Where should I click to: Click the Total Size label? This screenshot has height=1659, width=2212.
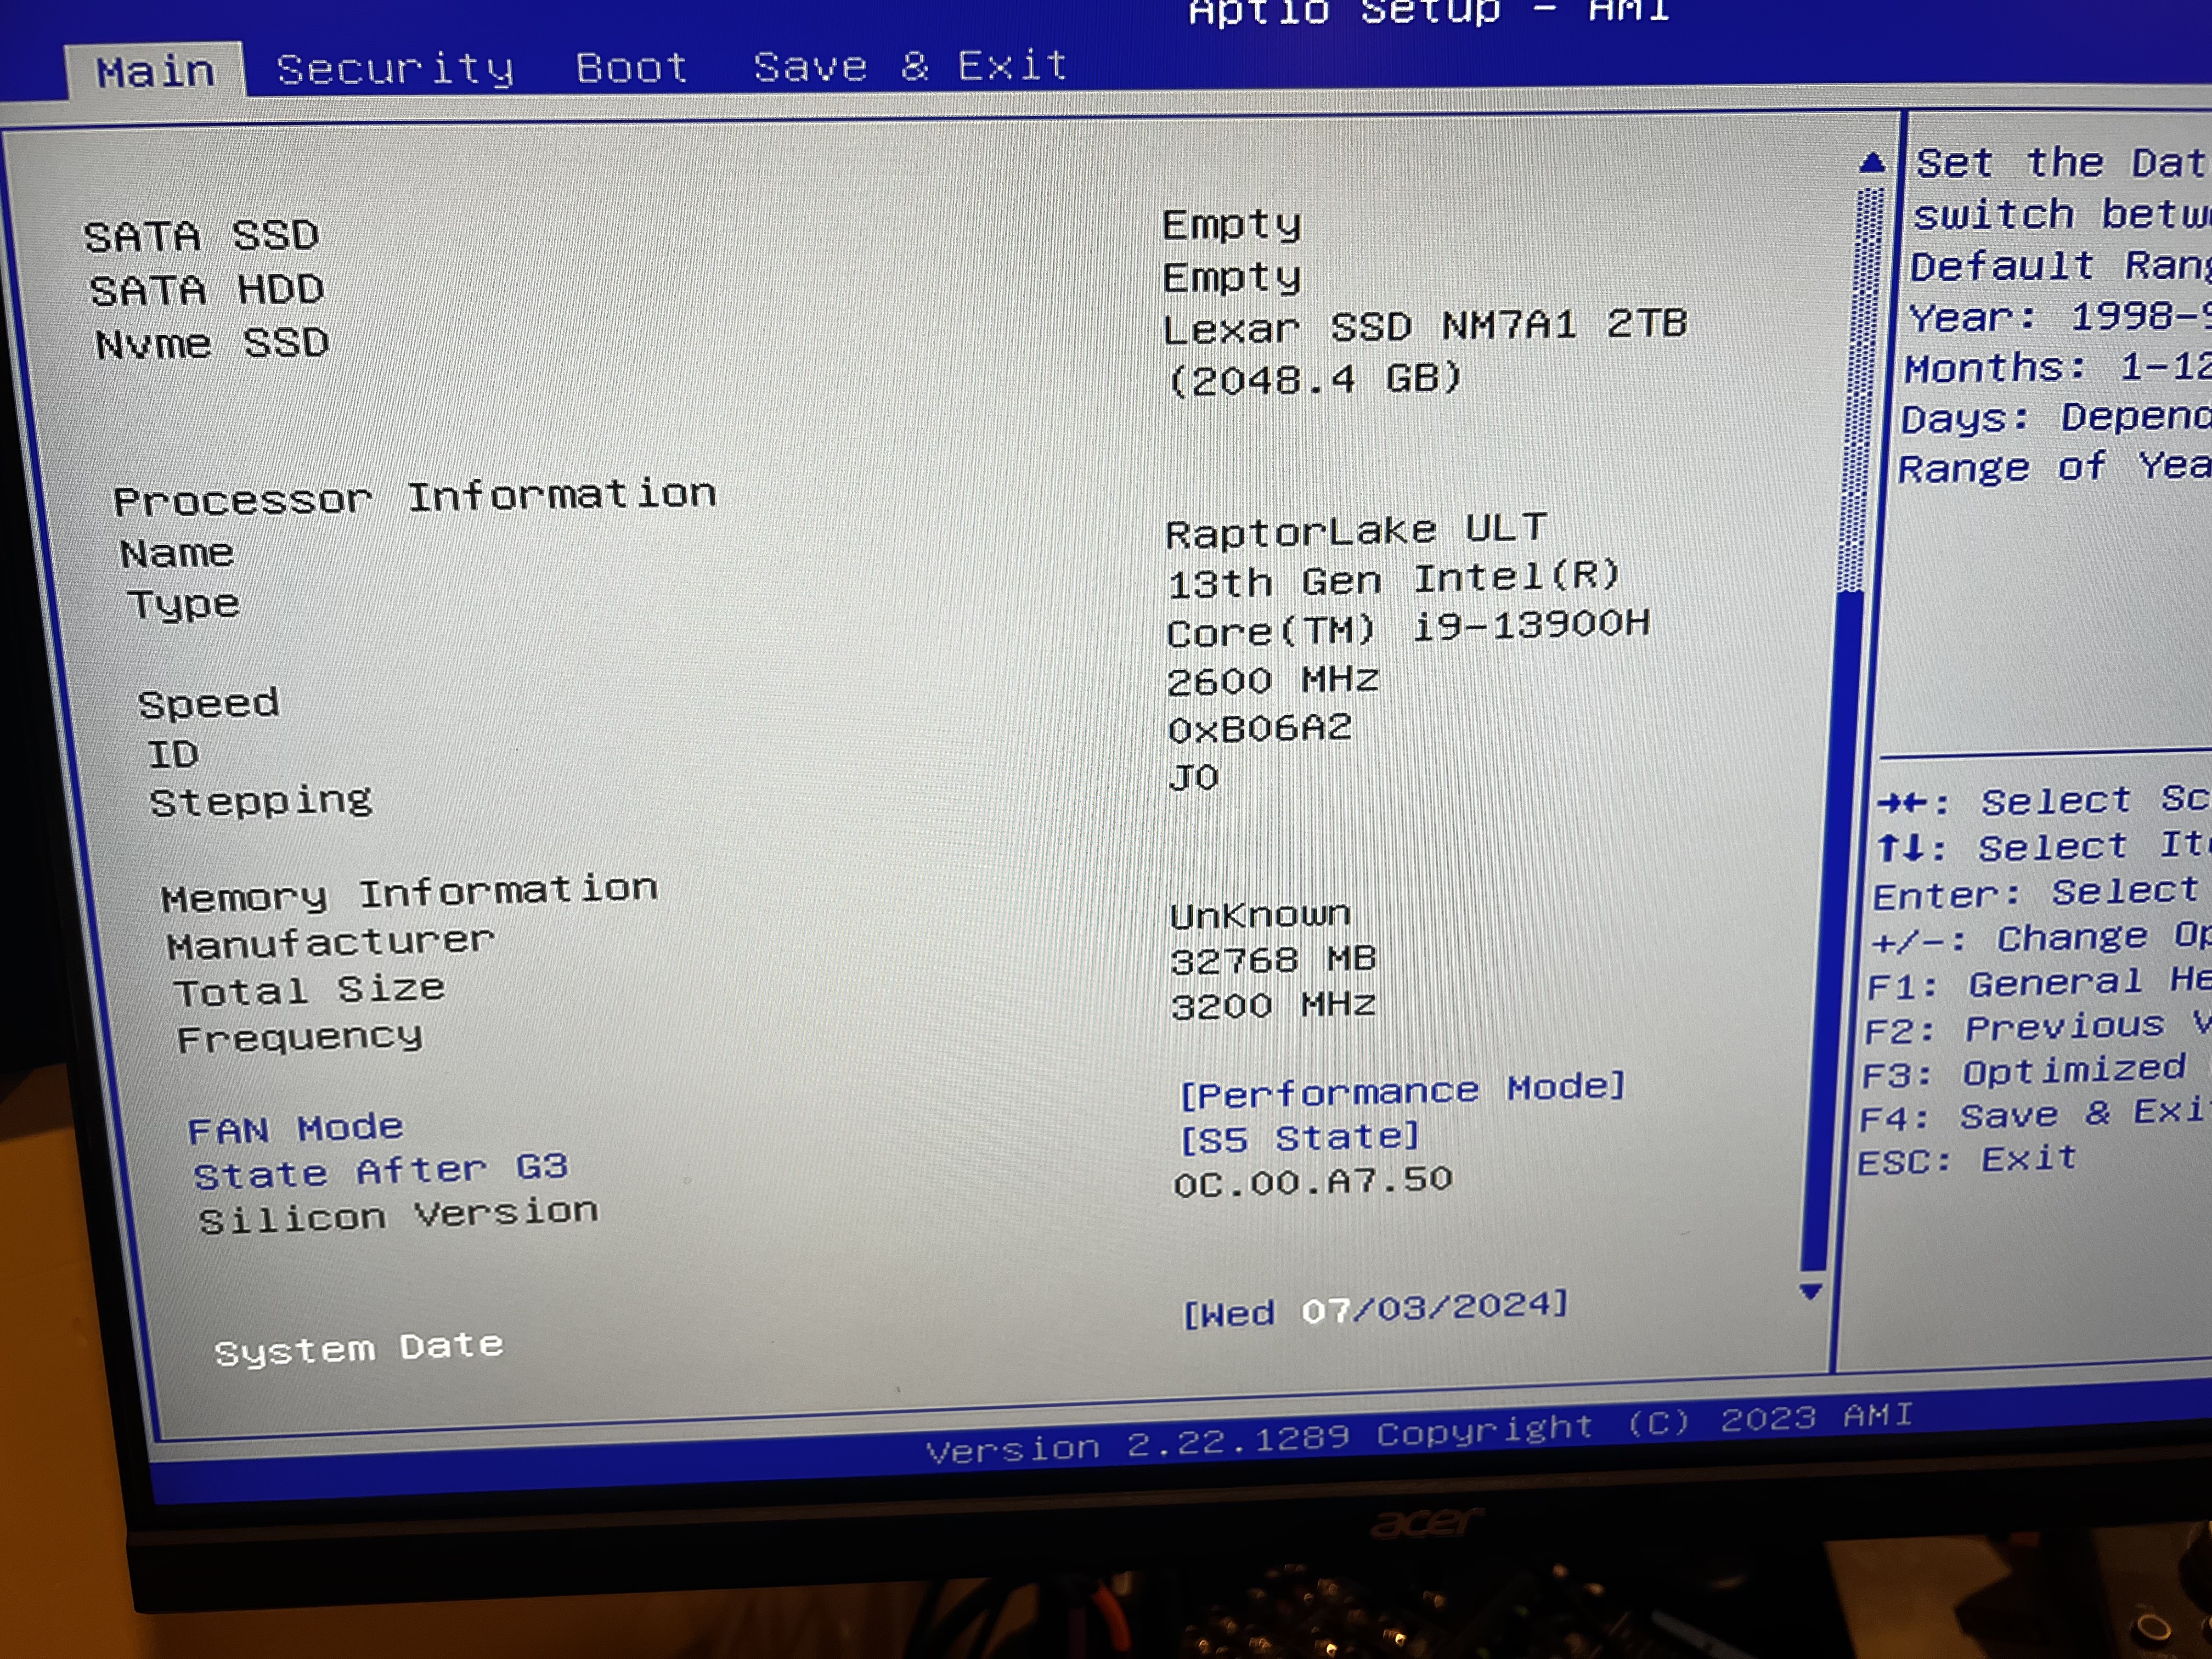click(x=309, y=989)
